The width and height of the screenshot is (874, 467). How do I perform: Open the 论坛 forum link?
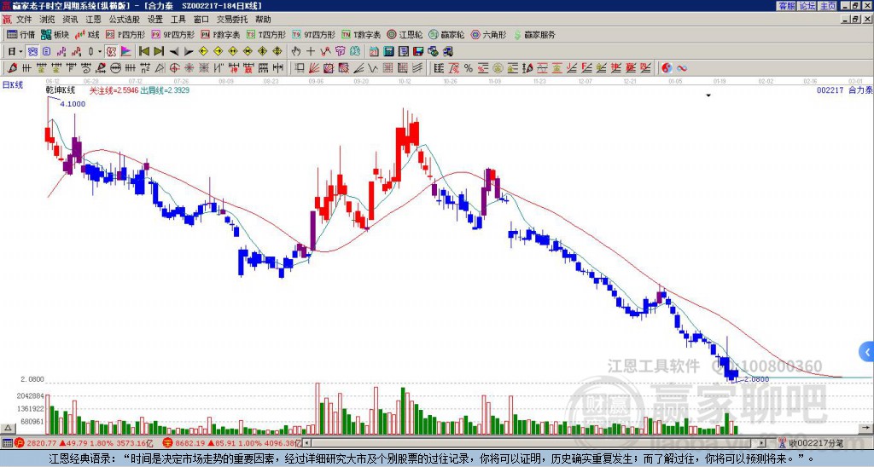[807, 6]
